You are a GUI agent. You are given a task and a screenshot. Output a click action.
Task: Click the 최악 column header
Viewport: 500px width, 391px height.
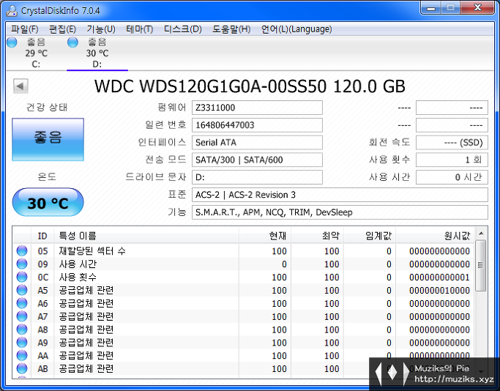(318, 236)
